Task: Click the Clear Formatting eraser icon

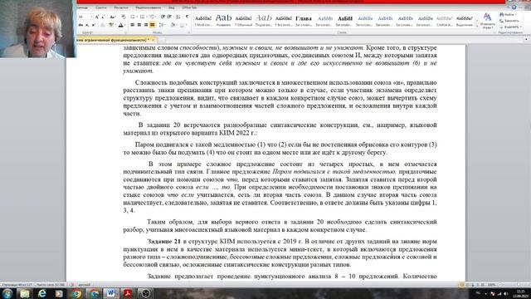Action: [124, 17]
